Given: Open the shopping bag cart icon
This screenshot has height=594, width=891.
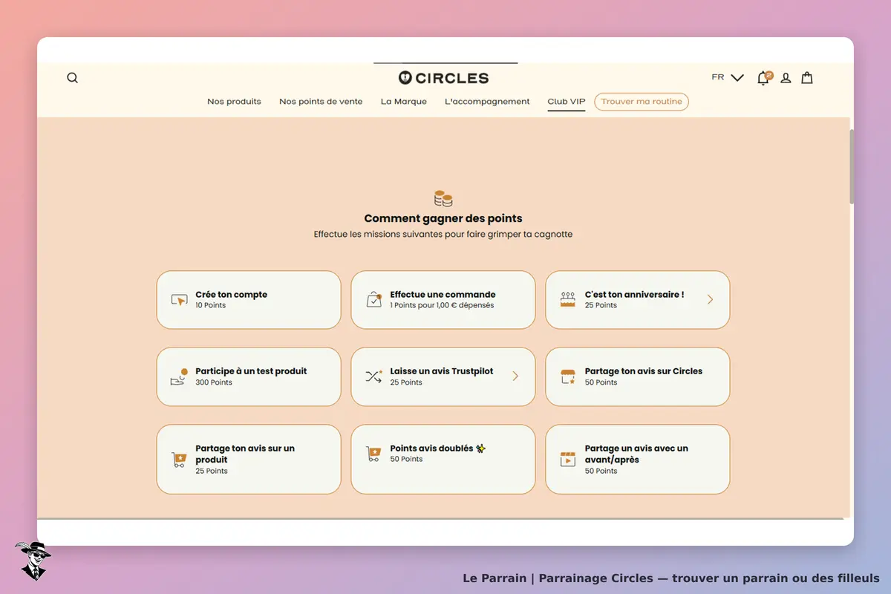Looking at the screenshot, I should click(x=807, y=78).
